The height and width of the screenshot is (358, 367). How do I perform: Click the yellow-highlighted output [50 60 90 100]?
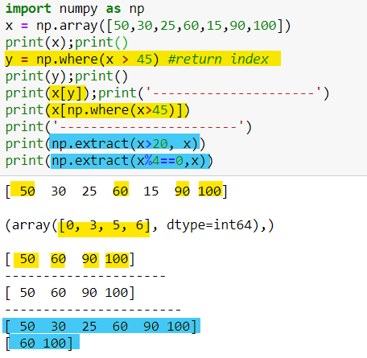point(70,259)
